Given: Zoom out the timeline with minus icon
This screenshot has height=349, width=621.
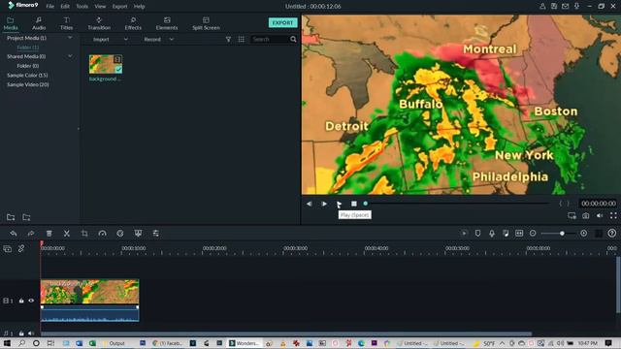Looking at the screenshot, I should [533, 234].
